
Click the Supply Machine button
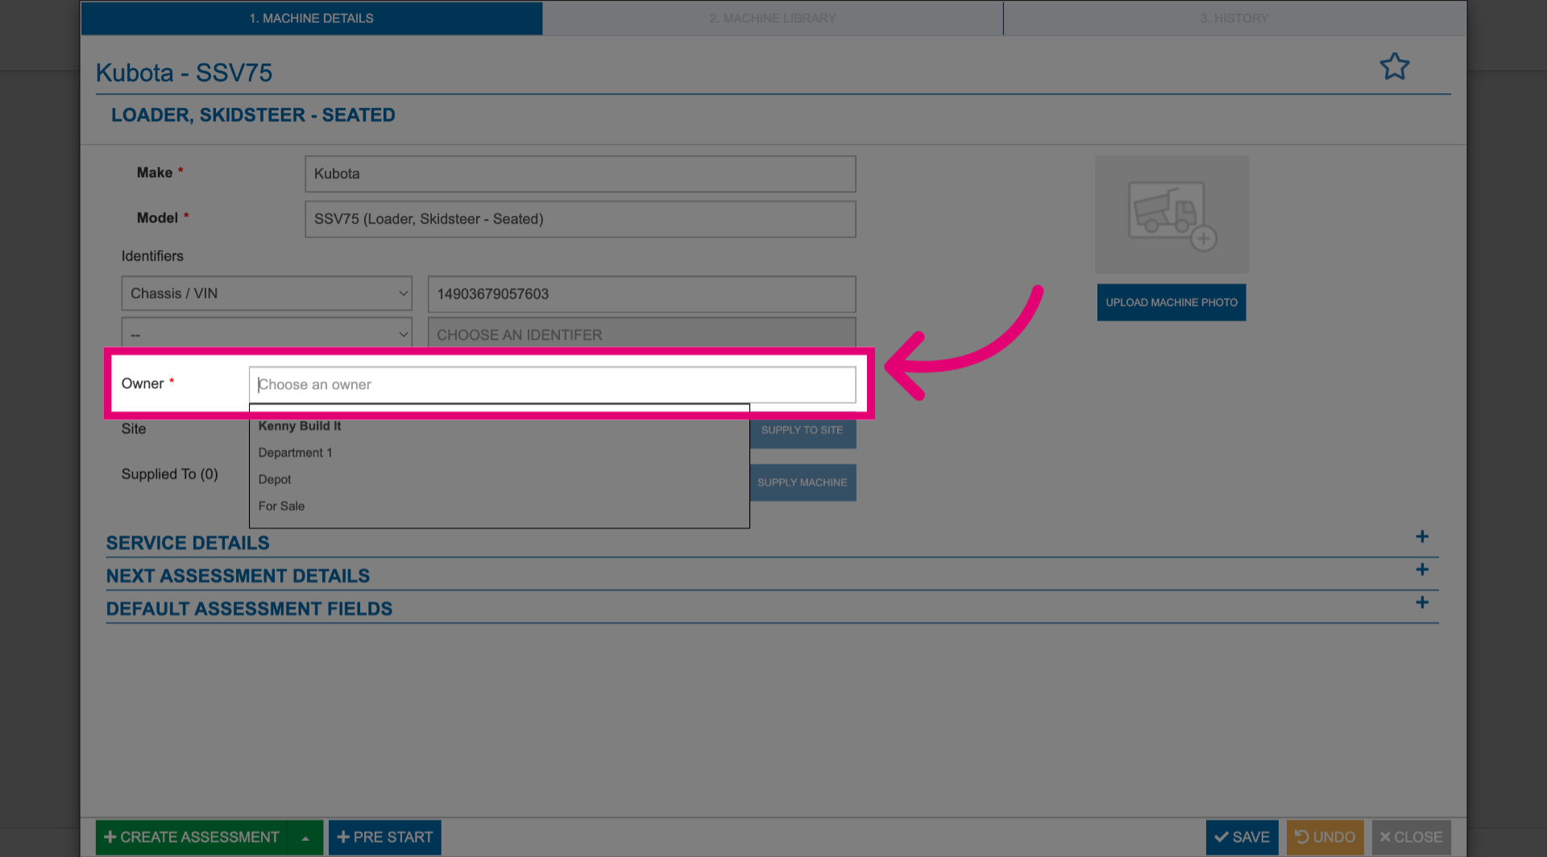pos(803,482)
